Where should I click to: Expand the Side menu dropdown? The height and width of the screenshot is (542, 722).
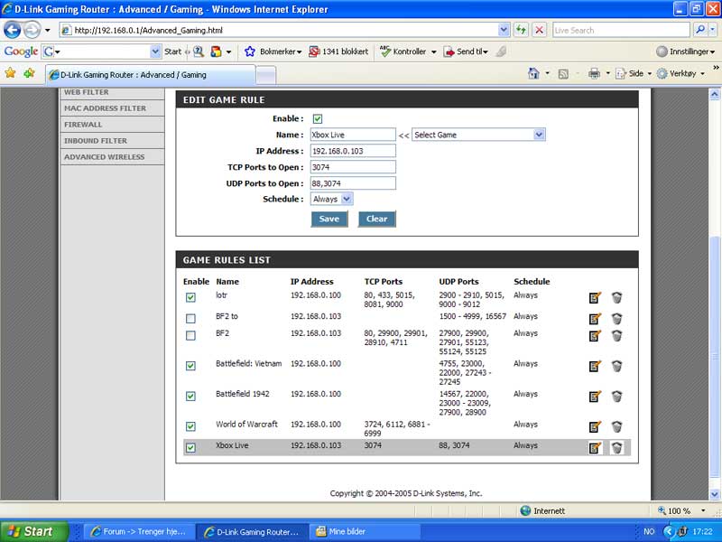point(650,74)
